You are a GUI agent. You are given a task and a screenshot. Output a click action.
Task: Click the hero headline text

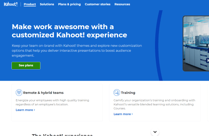point(69,31)
